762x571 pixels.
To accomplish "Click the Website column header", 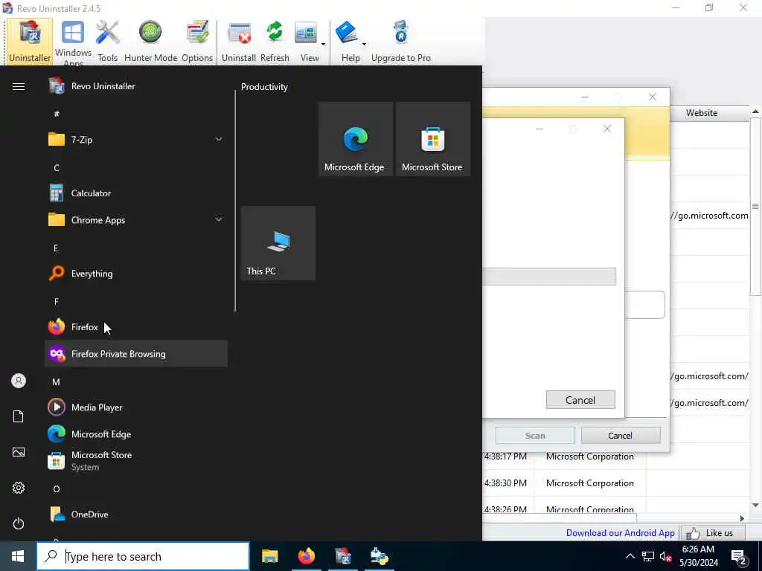I will pyautogui.click(x=702, y=113).
